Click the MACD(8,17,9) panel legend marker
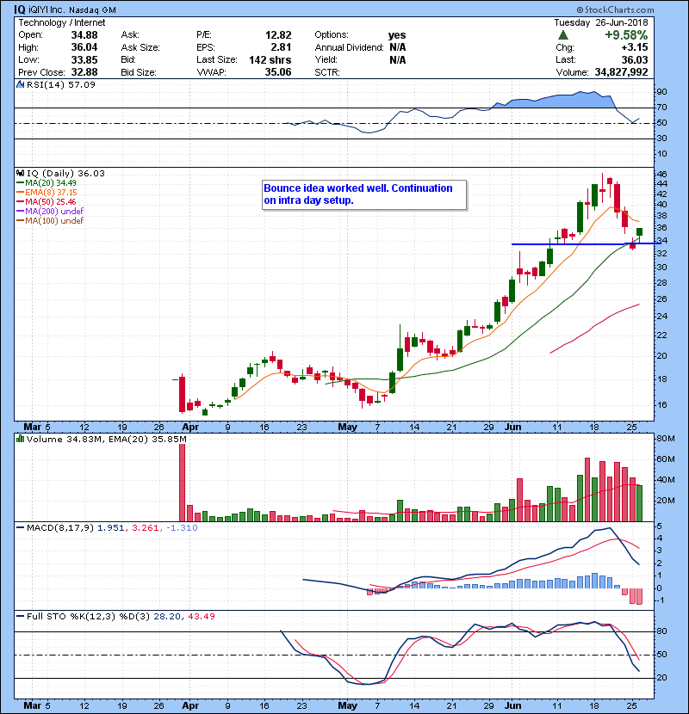 pyautogui.click(x=21, y=526)
